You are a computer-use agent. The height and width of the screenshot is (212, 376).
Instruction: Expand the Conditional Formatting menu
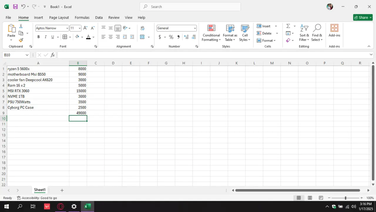pos(211,33)
